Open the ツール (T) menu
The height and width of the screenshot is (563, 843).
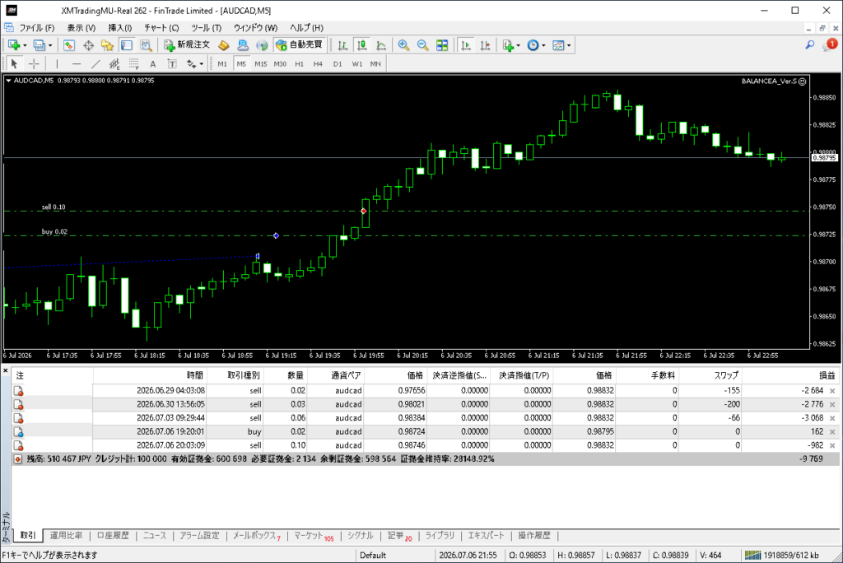pos(207,28)
